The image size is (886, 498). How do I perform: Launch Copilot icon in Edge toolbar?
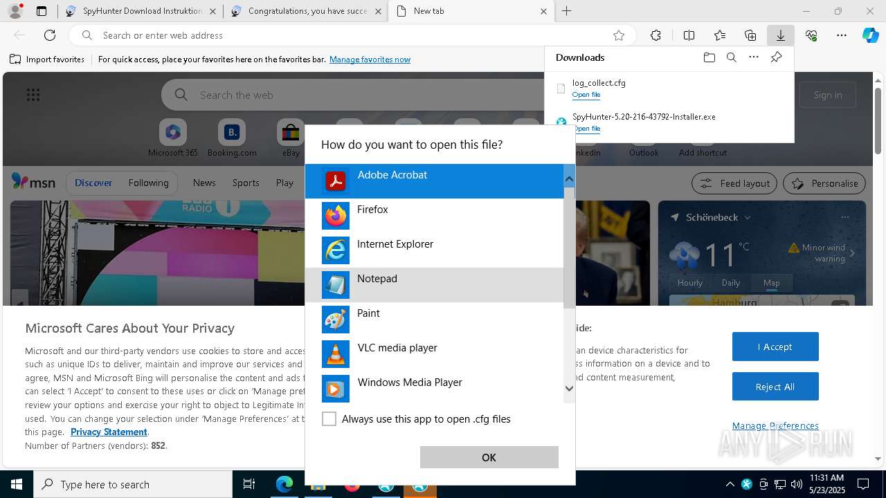[870, 35]
